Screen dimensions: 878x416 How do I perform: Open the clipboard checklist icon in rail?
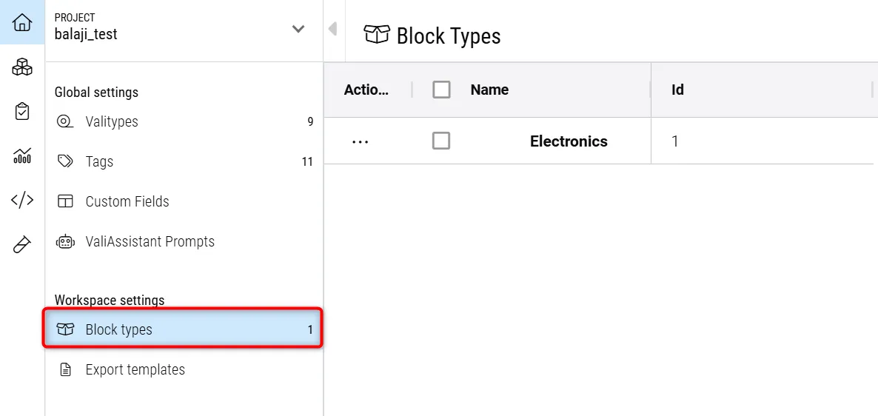coord(22,112)
